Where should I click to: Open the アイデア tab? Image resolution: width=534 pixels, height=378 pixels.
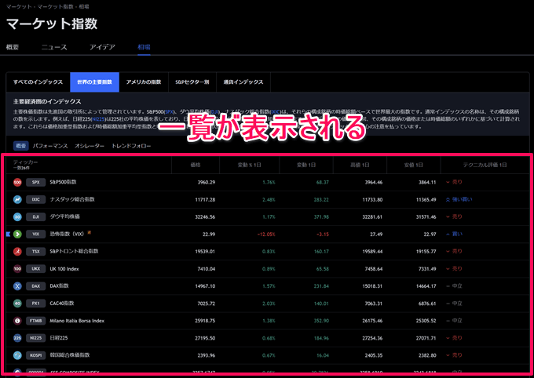pyautogui.click(x=102, y=47)
